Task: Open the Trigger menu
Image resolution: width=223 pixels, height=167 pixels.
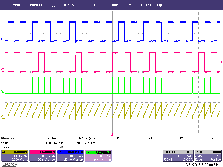Action: [x=53, y=5]
